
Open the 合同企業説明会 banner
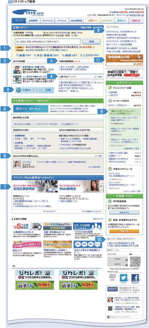click(x=34, y=186)
